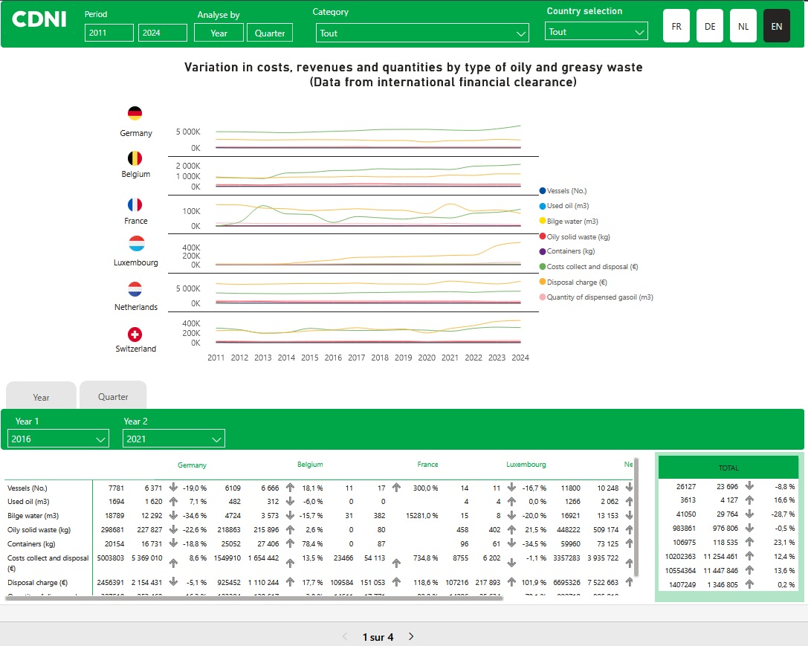The height and width of the screenshot is (646, 808).
Task: Open the Year 1 dropdown set to 2016
Action: click(58, 438)
